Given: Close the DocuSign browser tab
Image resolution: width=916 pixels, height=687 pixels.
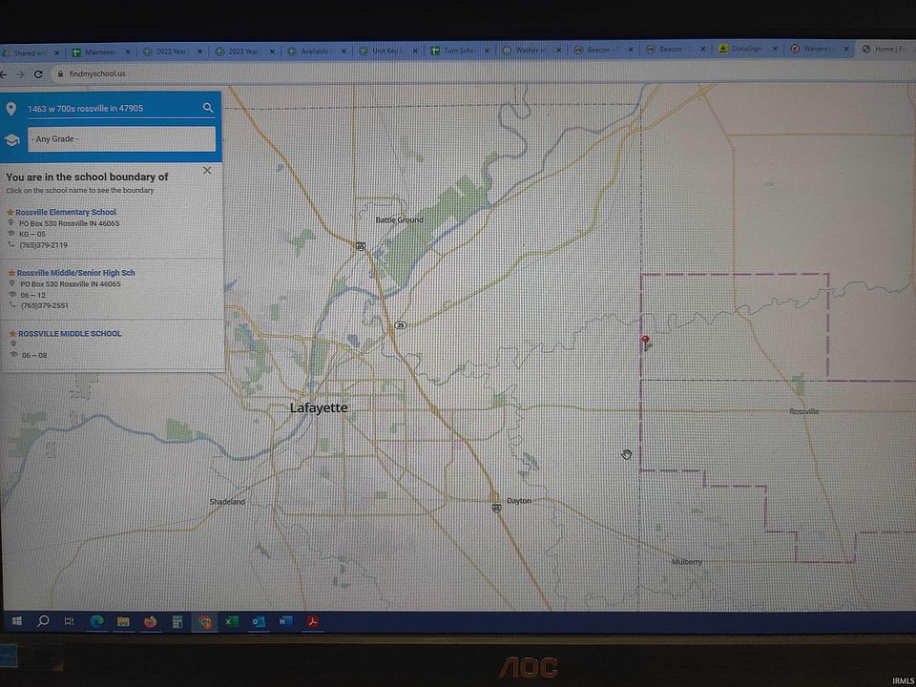Looking at the screenshot, I should [775, 49].
